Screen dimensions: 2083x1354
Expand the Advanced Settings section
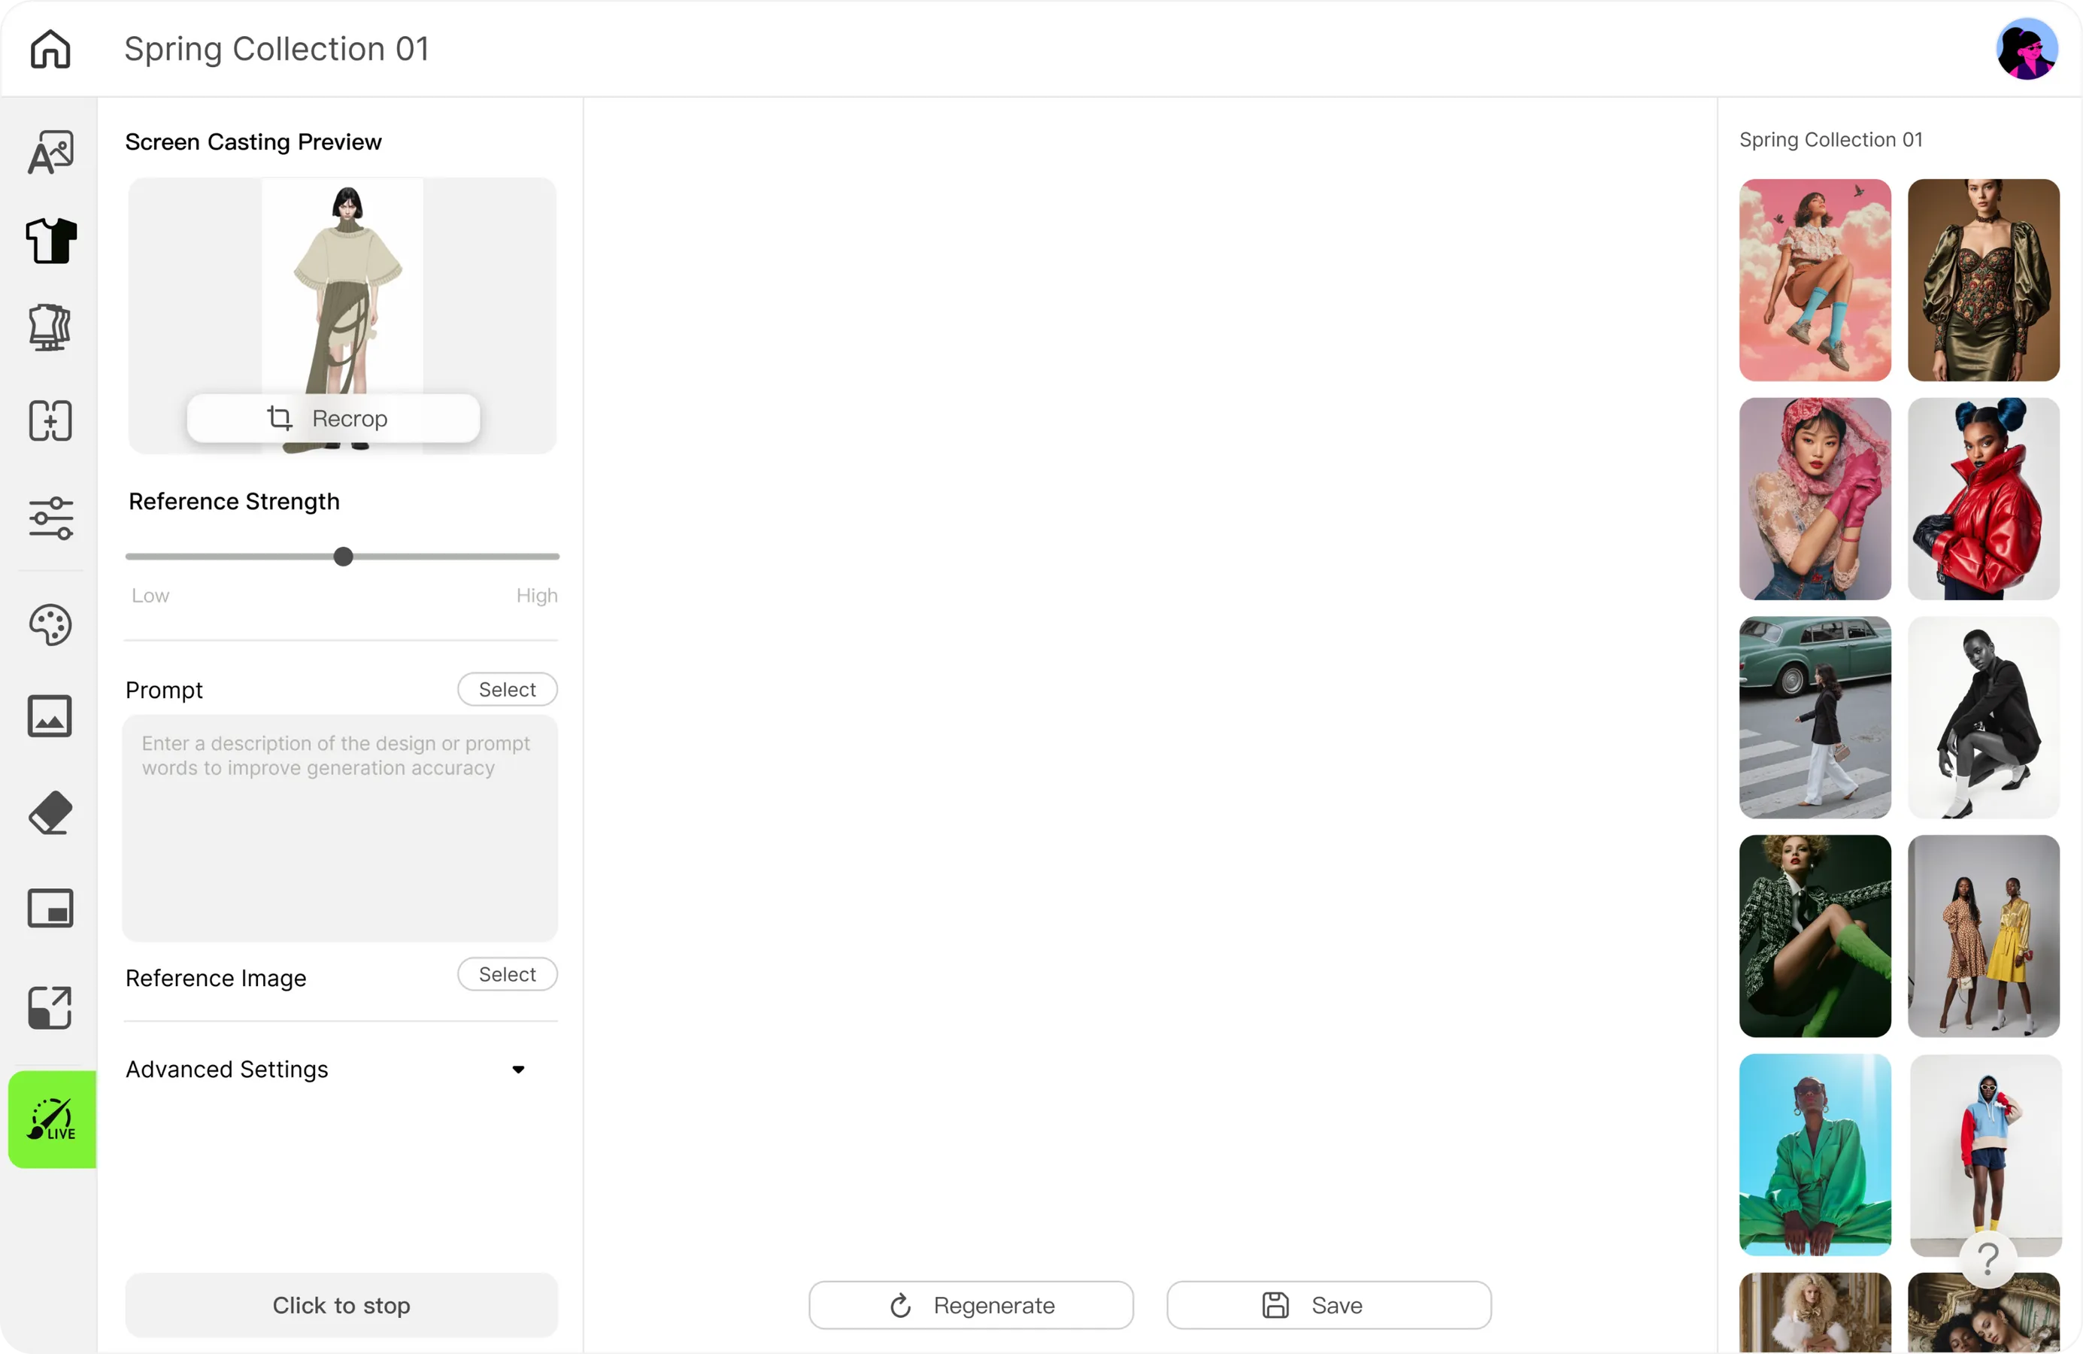point(518,1070)
